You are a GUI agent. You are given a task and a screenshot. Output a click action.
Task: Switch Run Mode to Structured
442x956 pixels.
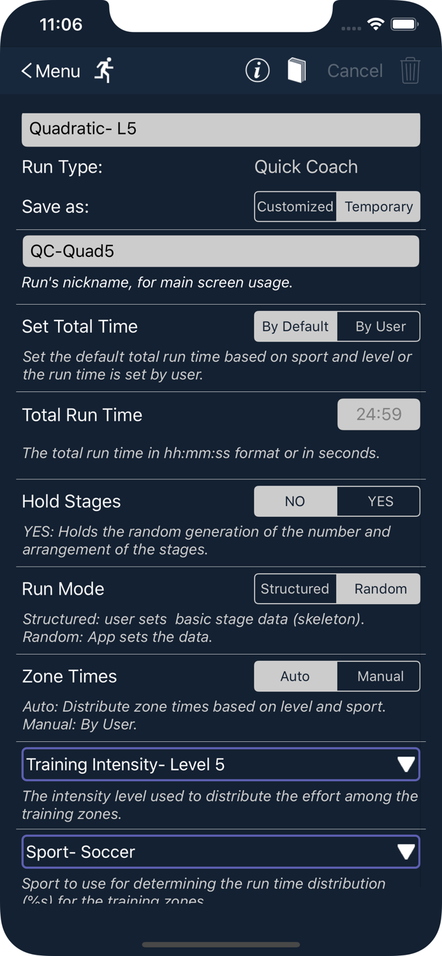pos(295,589)
